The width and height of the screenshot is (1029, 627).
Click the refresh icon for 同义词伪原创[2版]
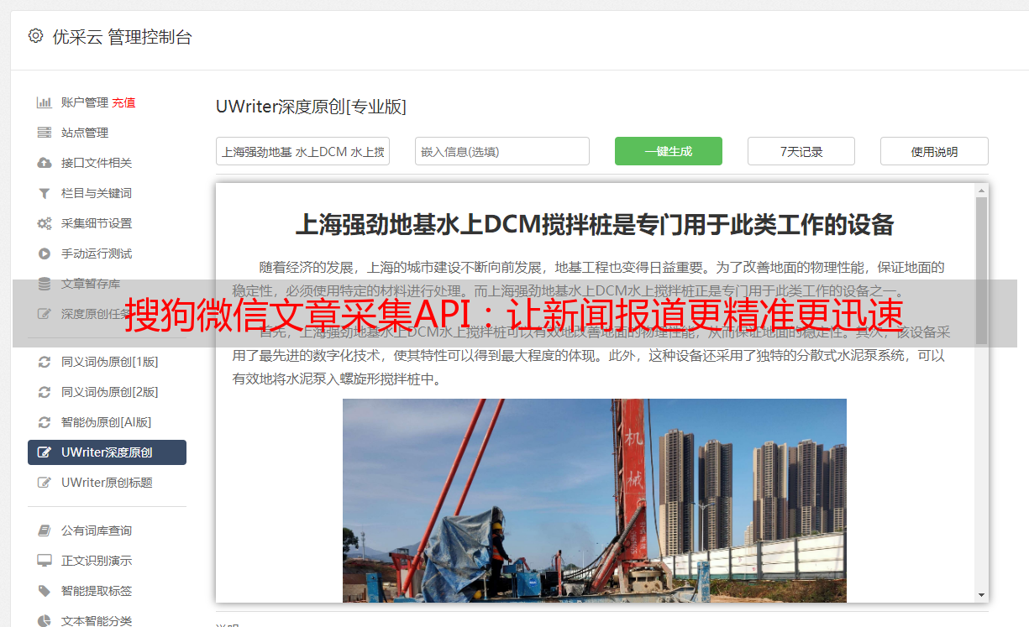click(45, 392)
